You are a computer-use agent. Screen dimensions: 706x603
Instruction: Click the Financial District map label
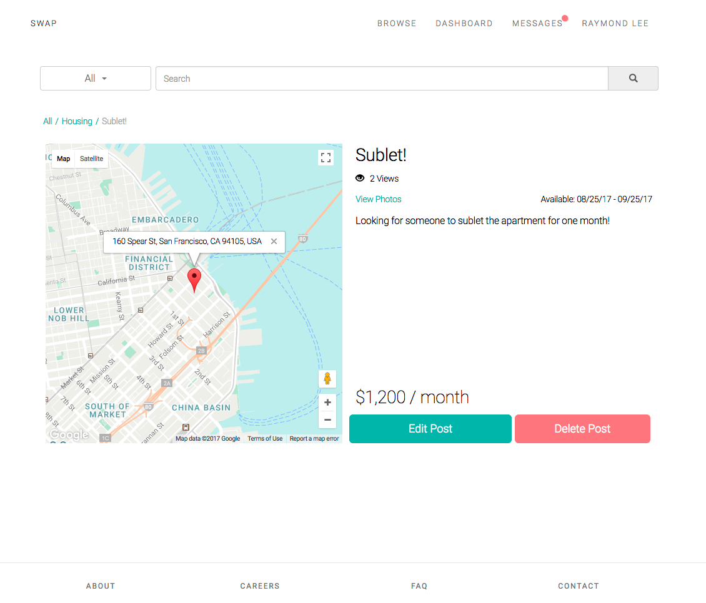pyautogui.click(x=149, y=263)
